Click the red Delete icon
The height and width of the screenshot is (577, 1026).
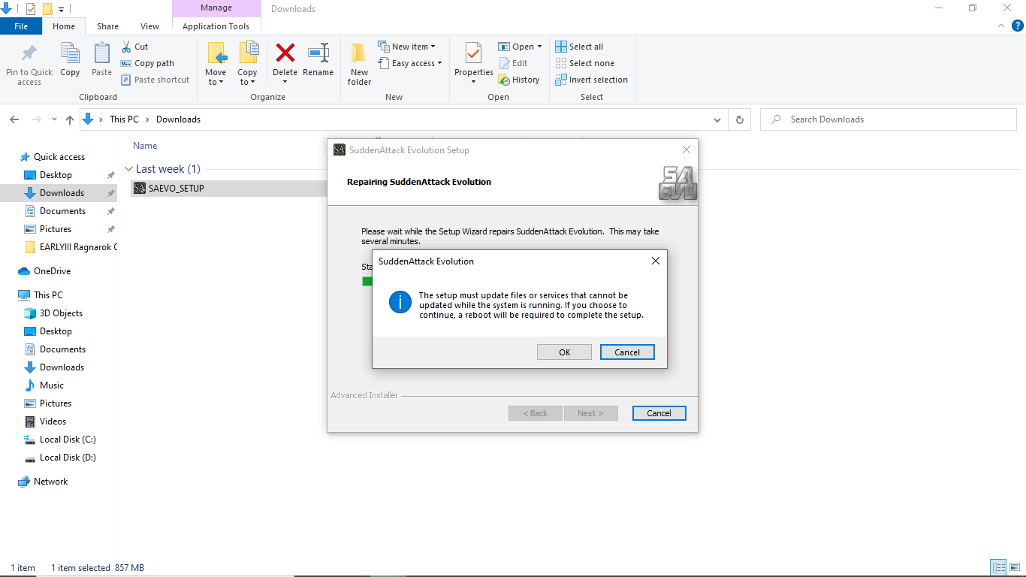point(285,53)
